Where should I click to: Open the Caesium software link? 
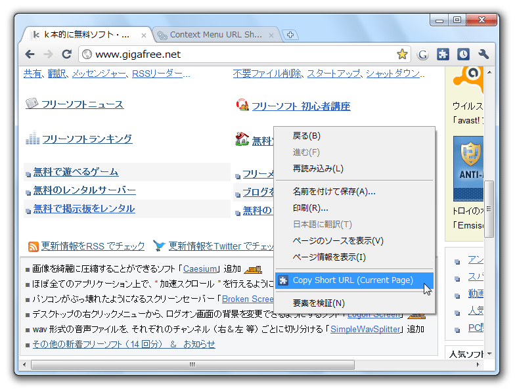click(x=200, y=269)
